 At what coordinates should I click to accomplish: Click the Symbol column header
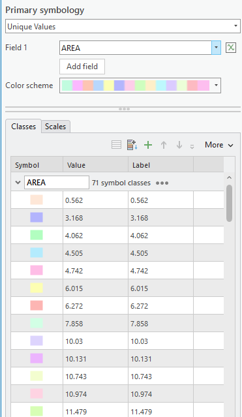tap(37, 165)
